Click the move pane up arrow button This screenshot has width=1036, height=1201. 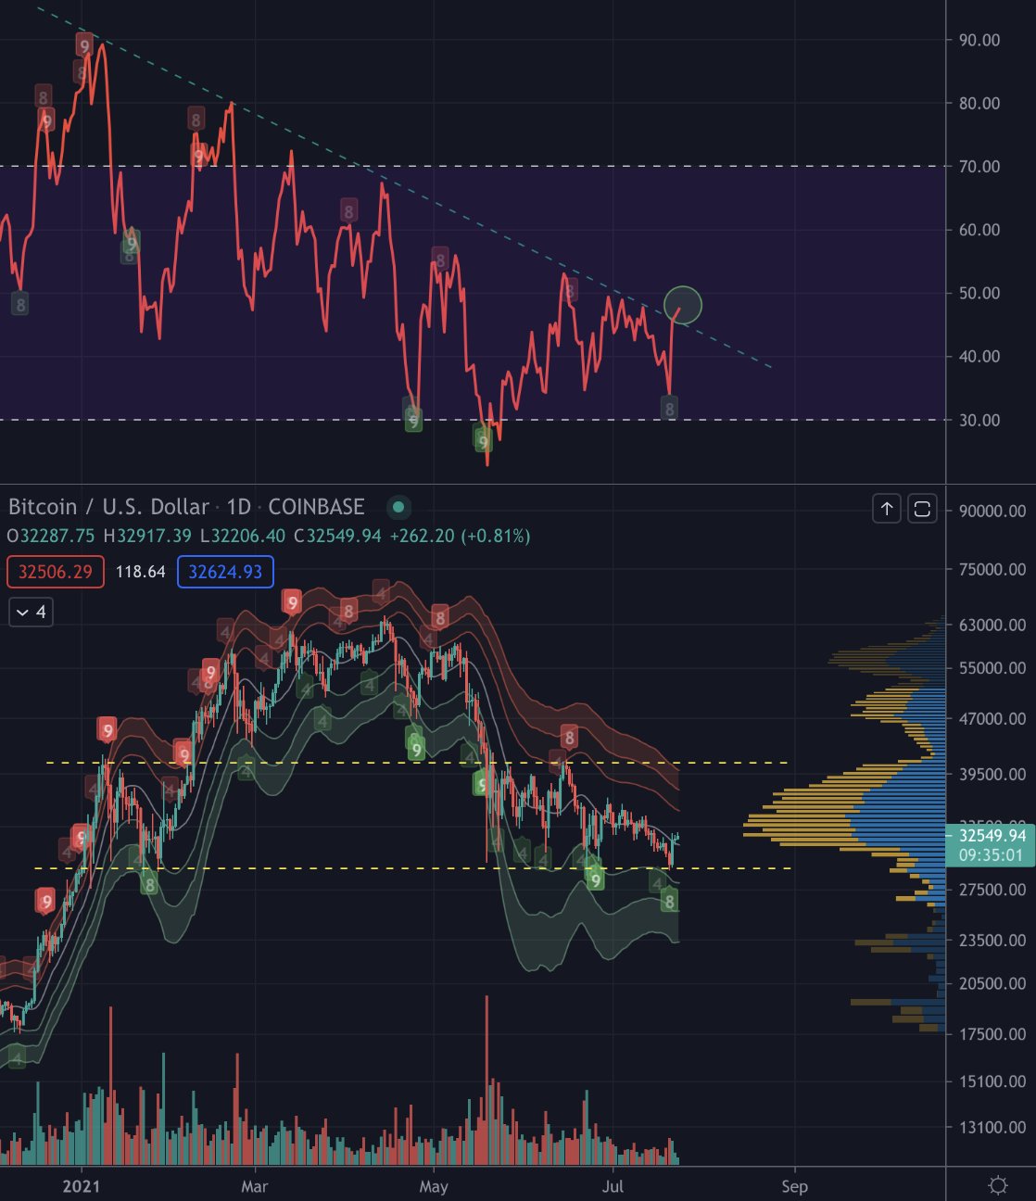887,509
